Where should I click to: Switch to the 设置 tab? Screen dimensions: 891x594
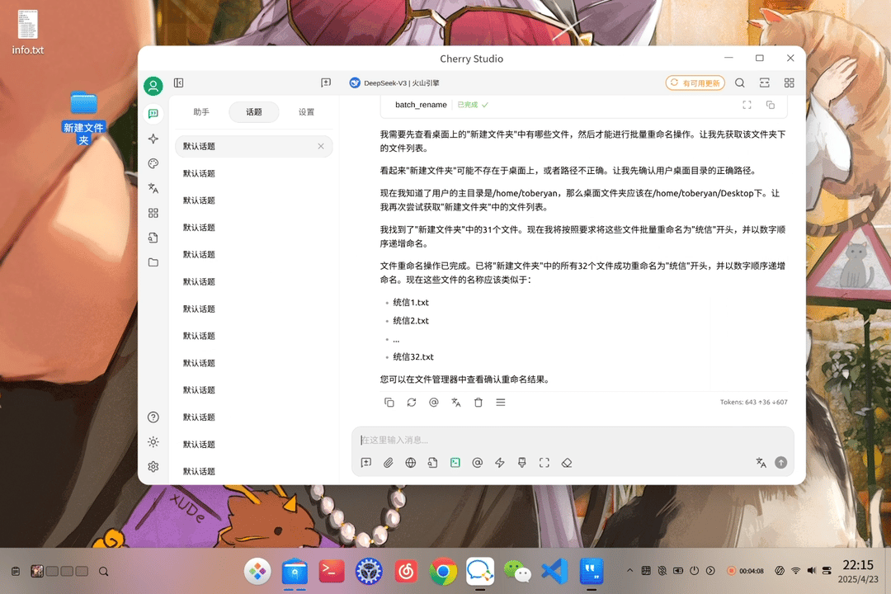306,112
